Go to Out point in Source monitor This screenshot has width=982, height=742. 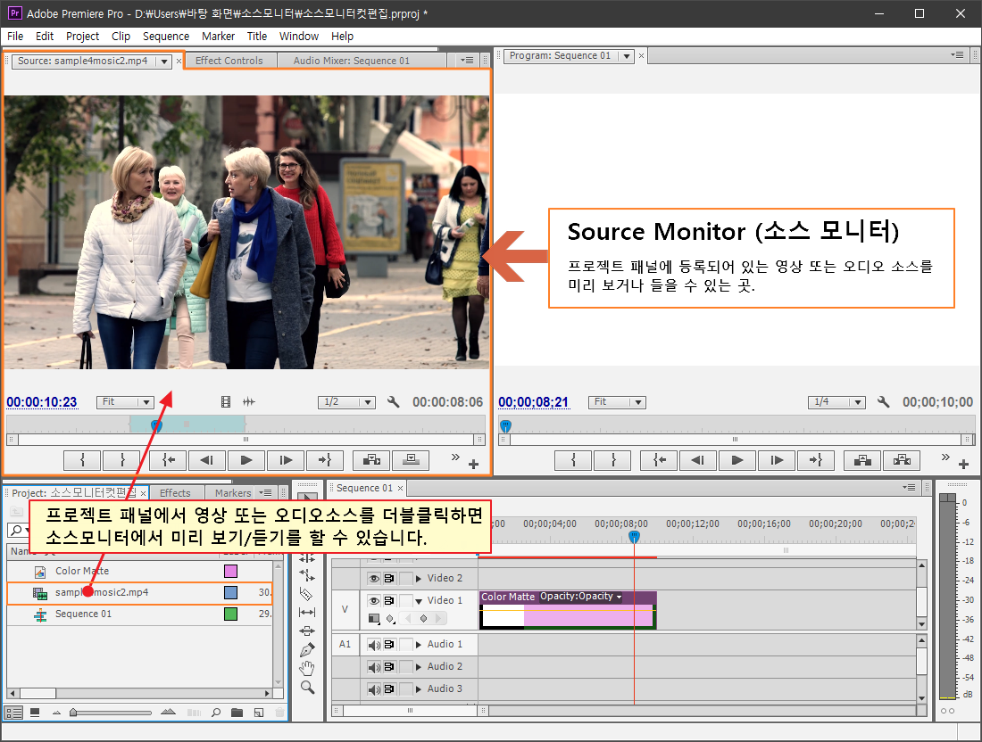tap(324, 460)
